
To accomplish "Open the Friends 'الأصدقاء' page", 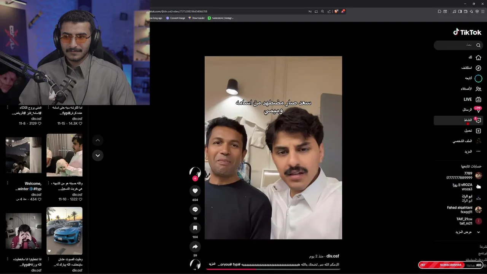I will click(x=471, y=89).
